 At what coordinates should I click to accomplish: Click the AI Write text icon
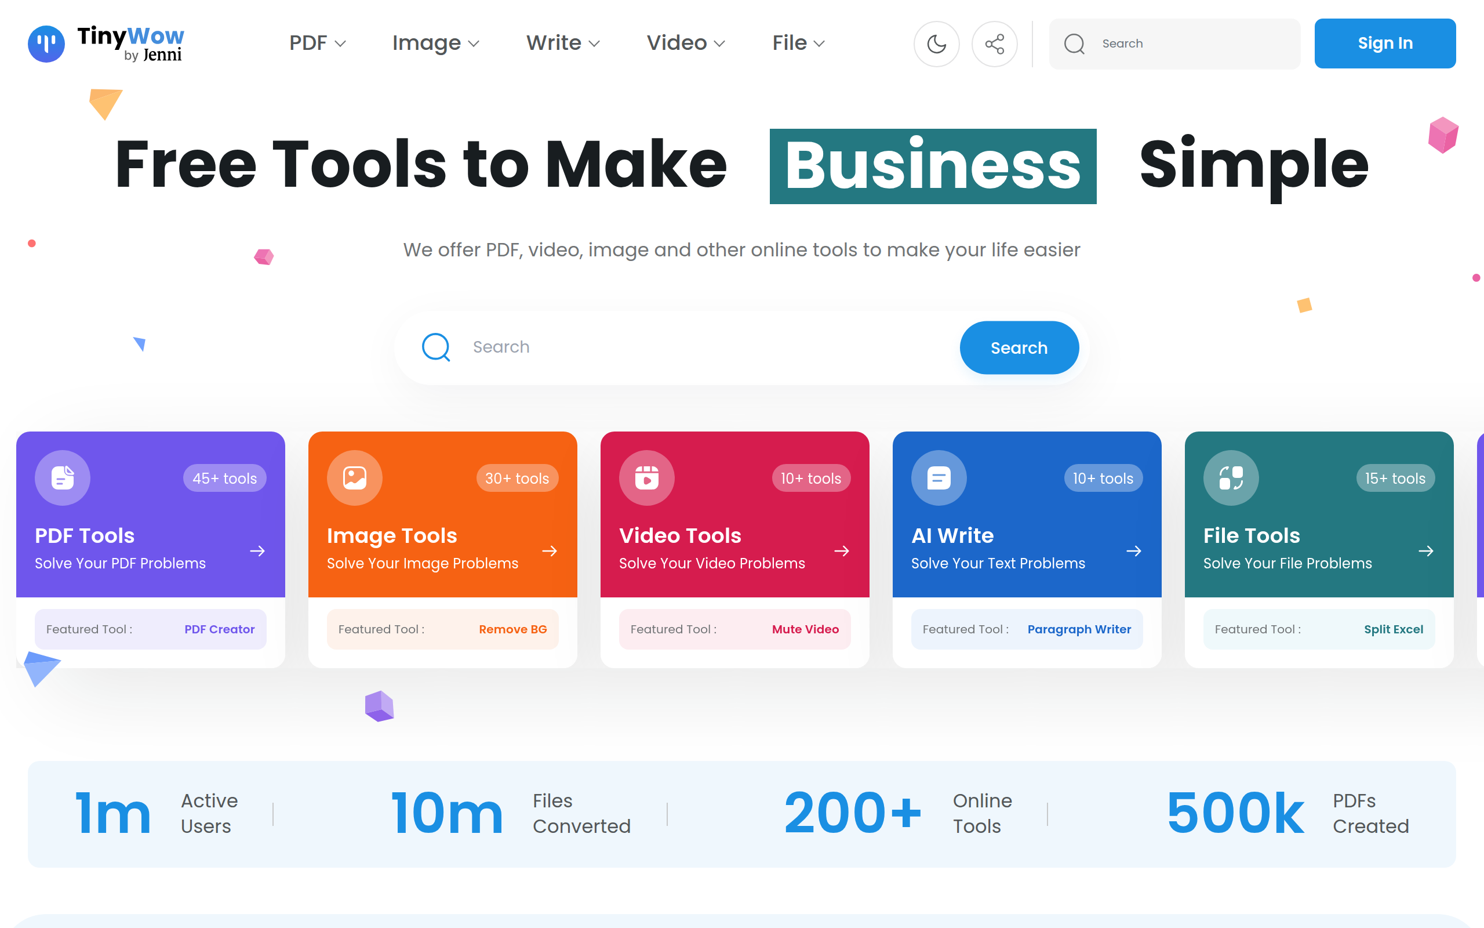[939, 477]
